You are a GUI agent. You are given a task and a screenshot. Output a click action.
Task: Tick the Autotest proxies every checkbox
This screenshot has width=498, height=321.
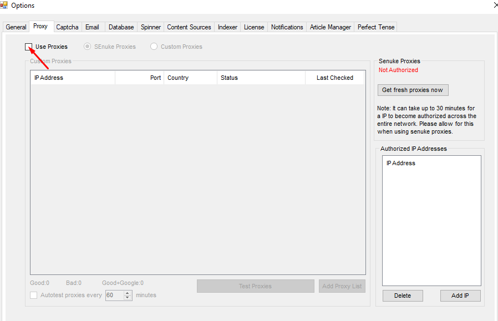pyautogui.click(x=33, y=295)
